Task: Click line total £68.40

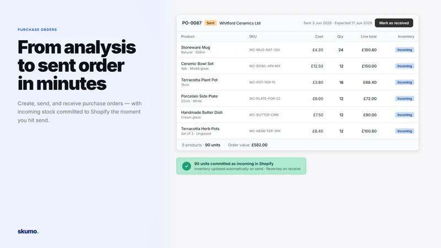Action: point(370,82)
